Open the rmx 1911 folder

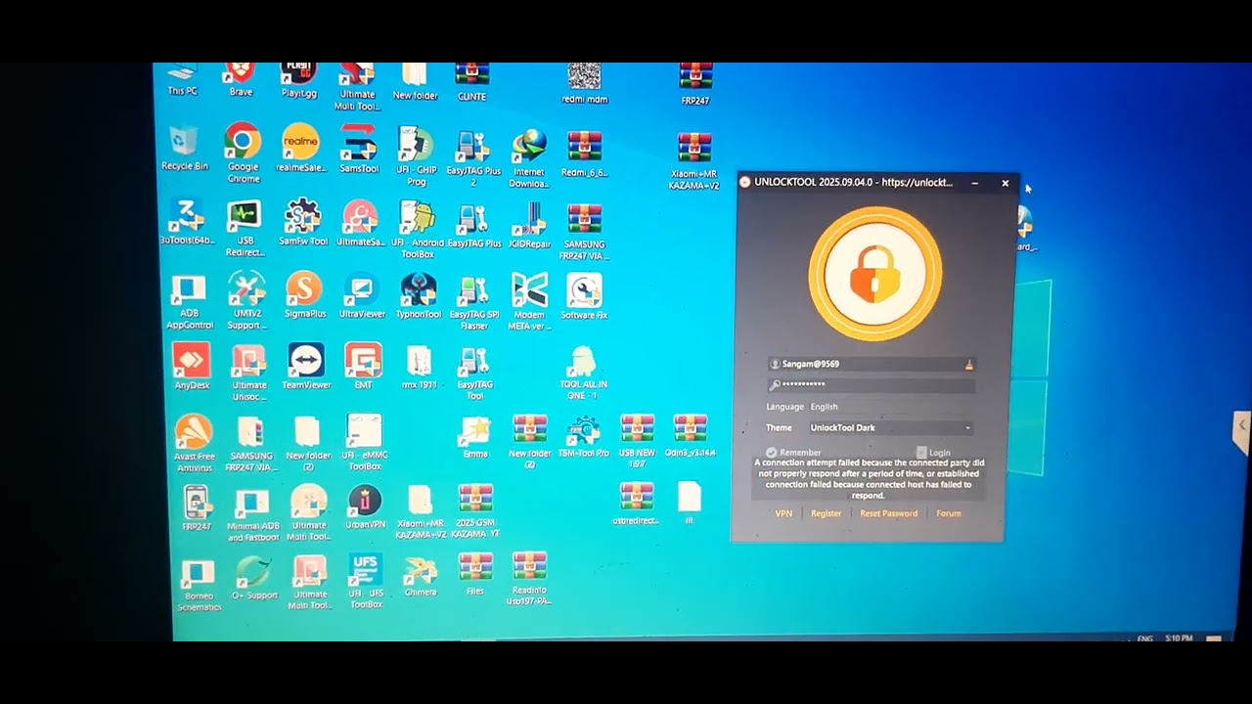pos(419,368)
